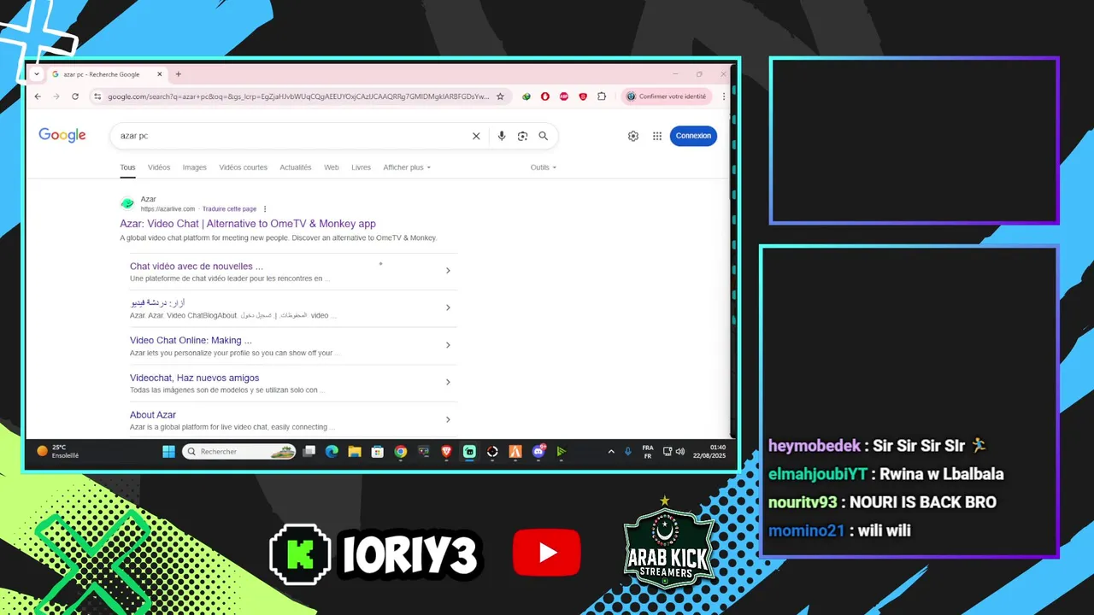This screenshot has width=1094, height=615.
Task: Open the ABP adblock extension icon
Action: click(x=564, y=97)
